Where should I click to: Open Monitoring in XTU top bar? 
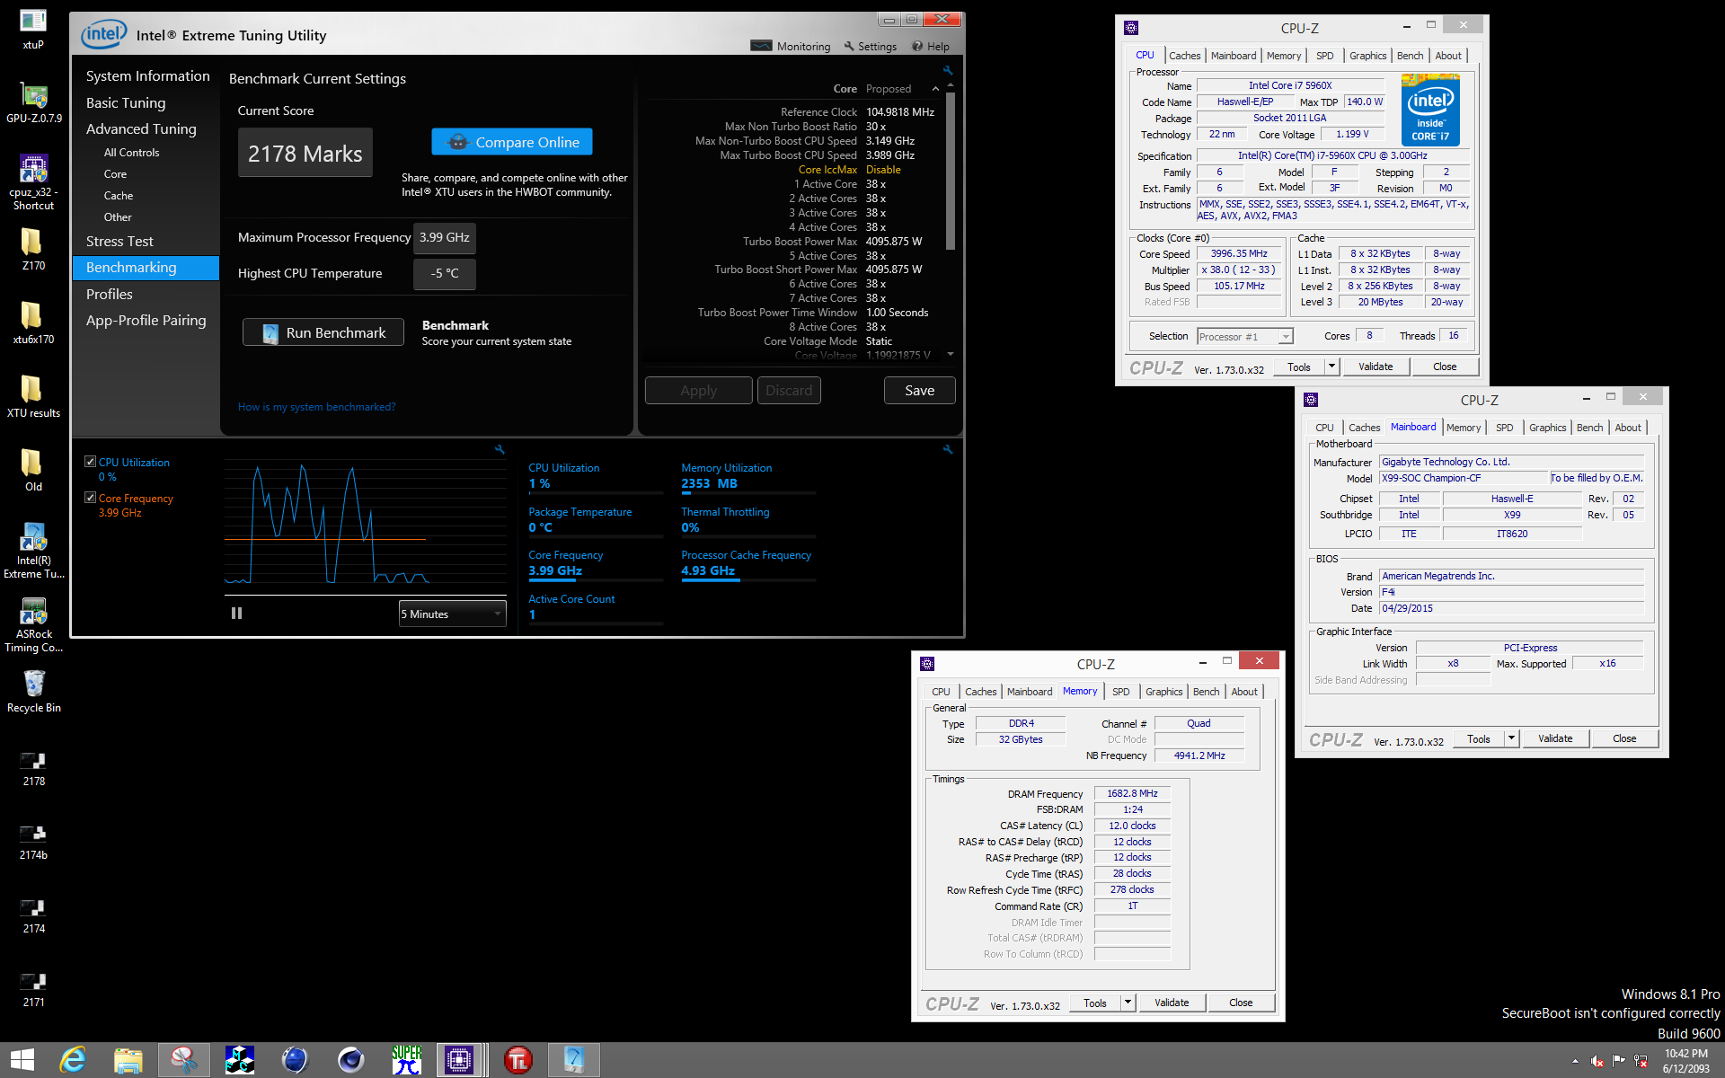(x=791, y=46)
